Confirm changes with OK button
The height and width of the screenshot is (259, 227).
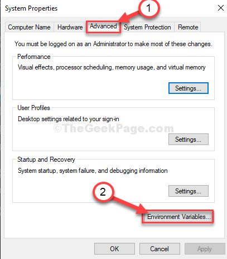114,249
